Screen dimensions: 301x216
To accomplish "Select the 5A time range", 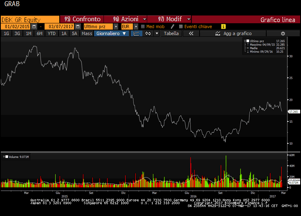I will point(74,33).
